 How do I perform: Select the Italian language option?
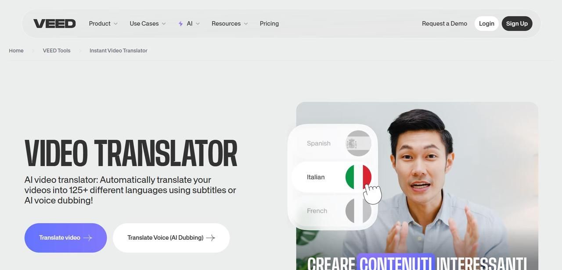click(332, 177)
